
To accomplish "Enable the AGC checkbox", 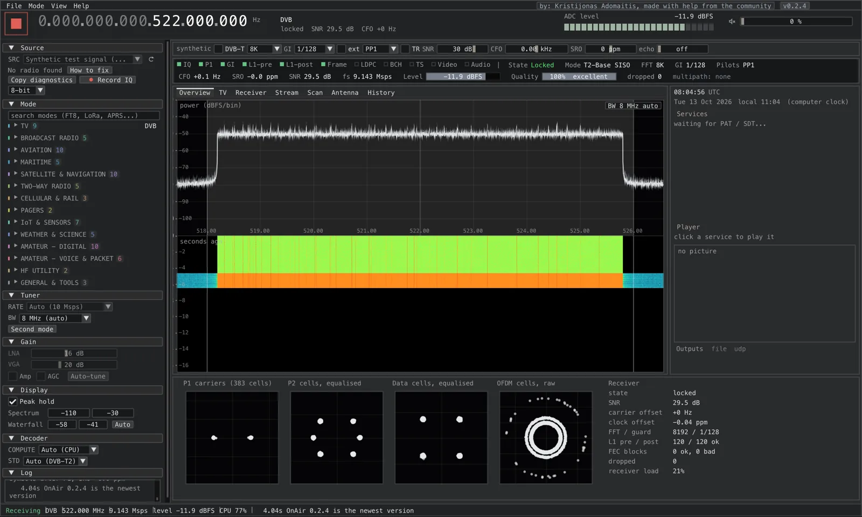I will (41, 376).
